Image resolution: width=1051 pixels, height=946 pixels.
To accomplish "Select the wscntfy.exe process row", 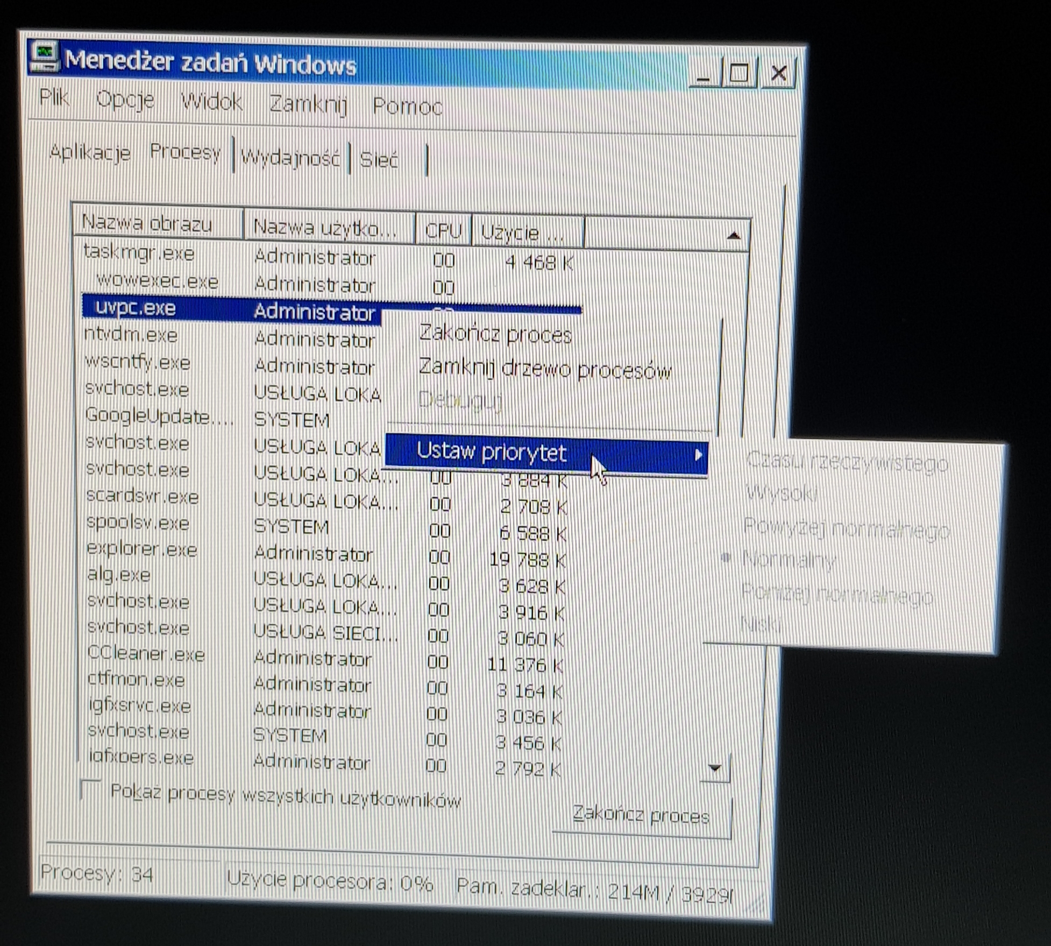I will point(231,364).
